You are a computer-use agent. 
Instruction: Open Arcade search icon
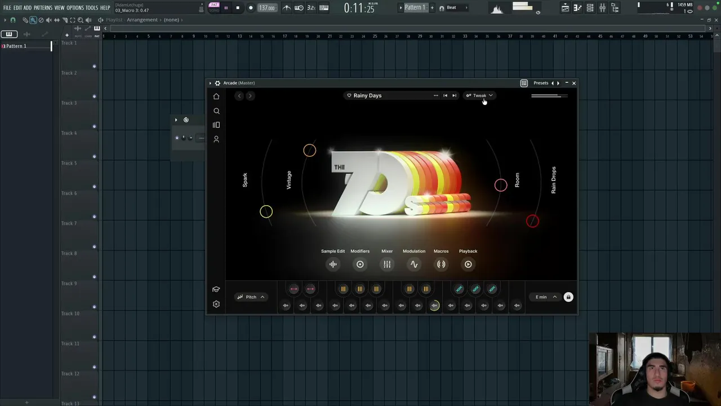tap(216, 111)
